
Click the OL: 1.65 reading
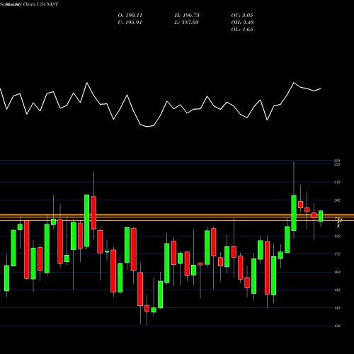coord(242,30)
